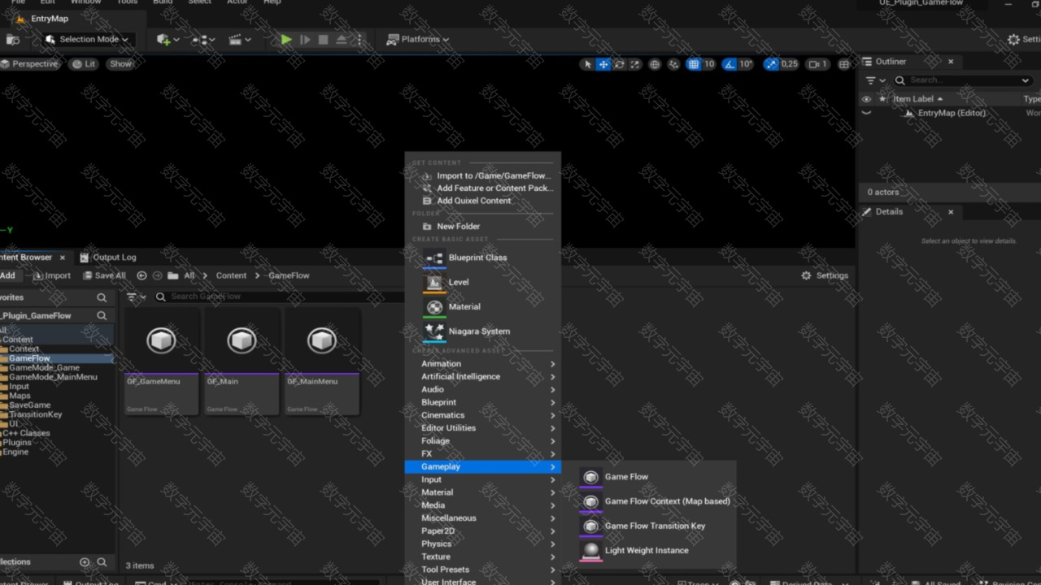
Task: Open the Cinematics clapboard dropdown
Action: pyautogui.click(x=239, y=39)
